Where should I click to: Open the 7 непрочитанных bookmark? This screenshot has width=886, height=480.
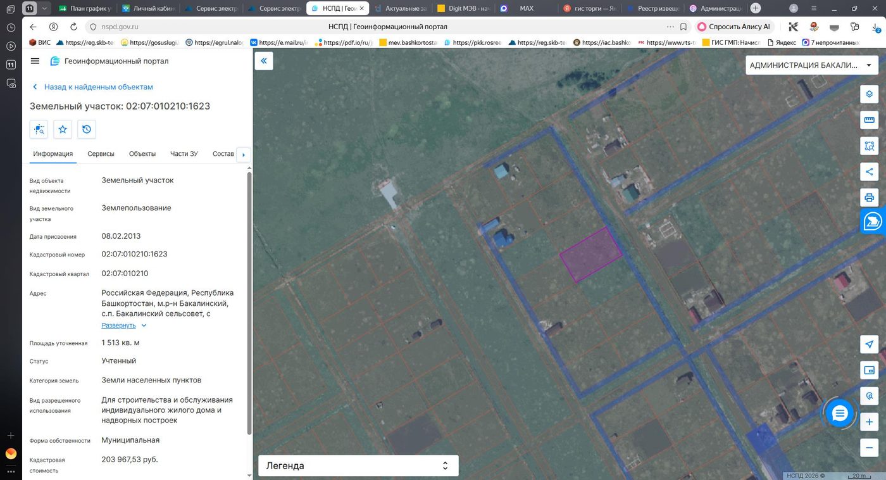(x=830, y=42)
